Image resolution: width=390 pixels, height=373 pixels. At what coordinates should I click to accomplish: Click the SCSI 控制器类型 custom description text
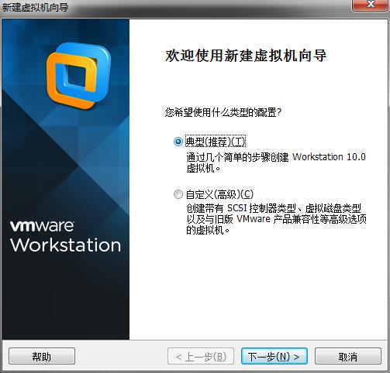276,219
